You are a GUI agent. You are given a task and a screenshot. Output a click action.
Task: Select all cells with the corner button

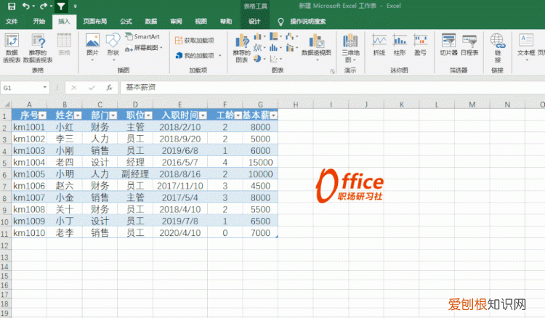point(6,104)
